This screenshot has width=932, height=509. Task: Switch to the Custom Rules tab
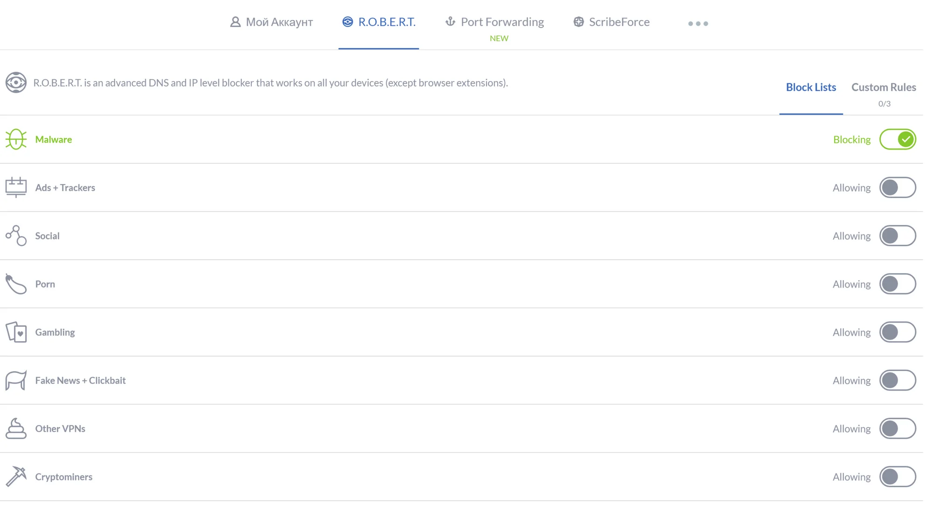click(884, 87)
